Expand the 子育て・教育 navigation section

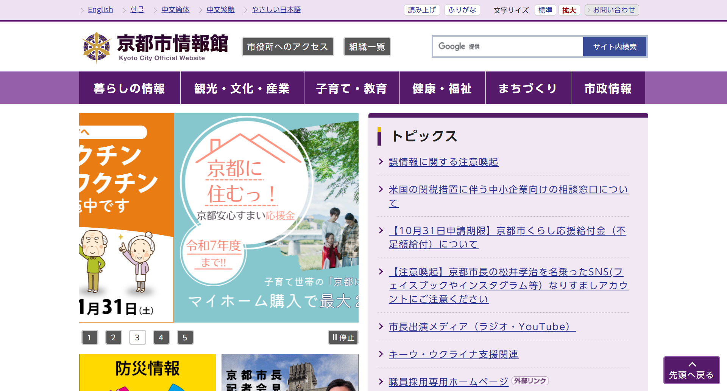coord(352,88)
